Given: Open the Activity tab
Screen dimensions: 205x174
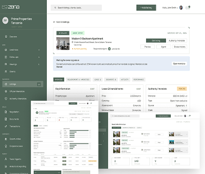Looking at the screenshot, I should click(125, 80).
